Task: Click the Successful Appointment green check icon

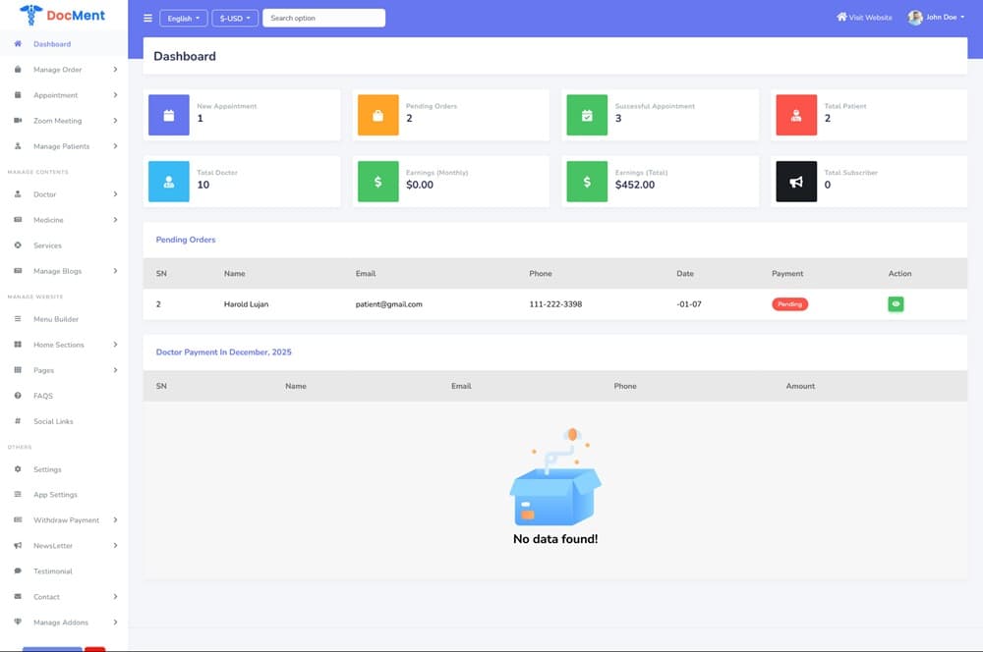Action: point(587,115)
